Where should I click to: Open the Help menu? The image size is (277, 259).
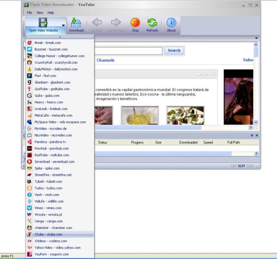point(51,13)
